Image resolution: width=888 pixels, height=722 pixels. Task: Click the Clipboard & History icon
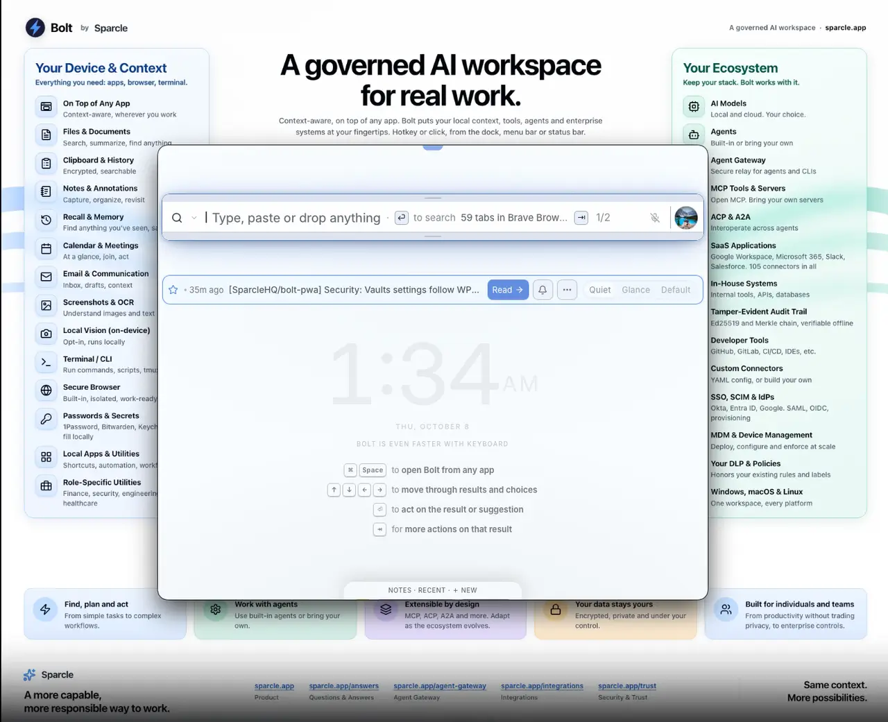[46, 164]
